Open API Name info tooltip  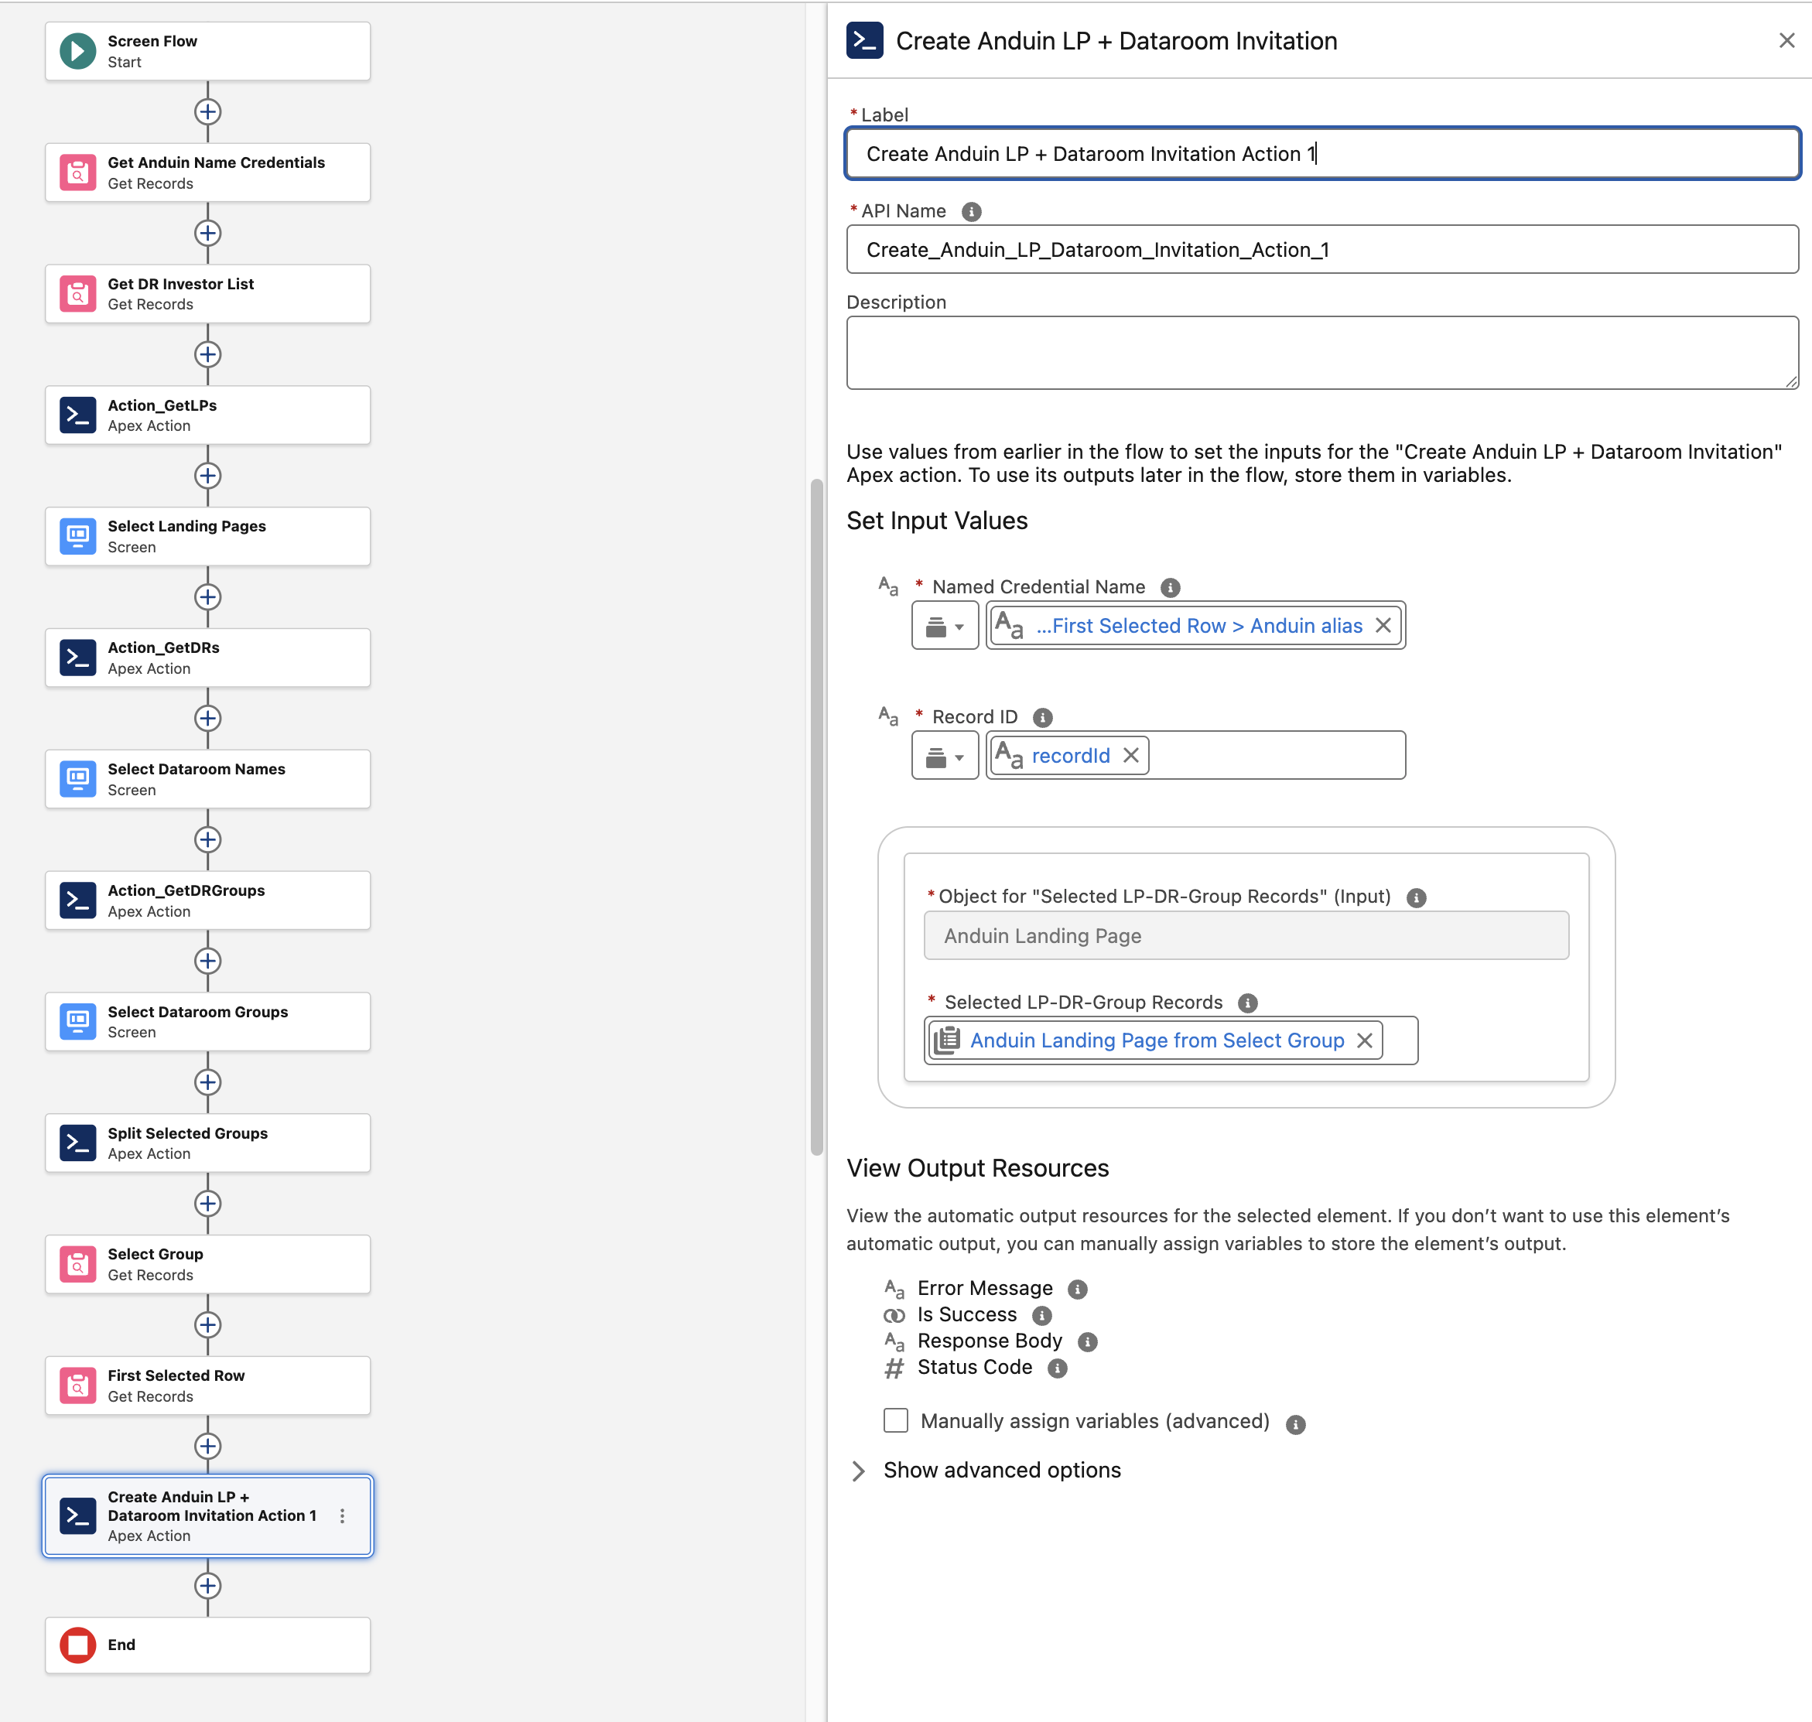pos(971,212)
